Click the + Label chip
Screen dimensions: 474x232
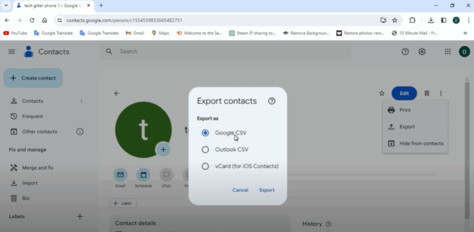123,203
